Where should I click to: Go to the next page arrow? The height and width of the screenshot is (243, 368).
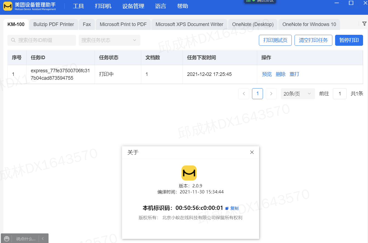tap(271, 94)
